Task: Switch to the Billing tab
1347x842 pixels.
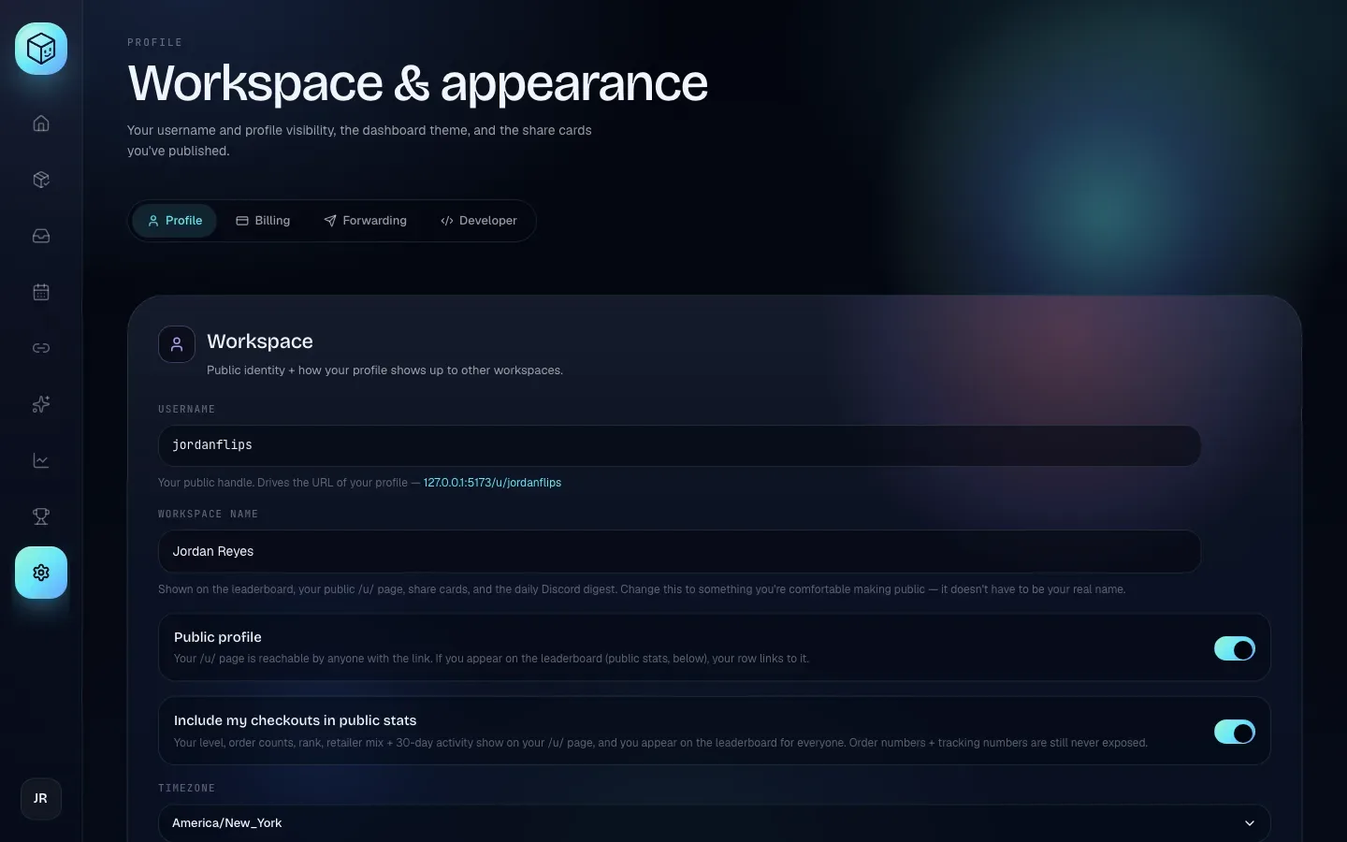Action: click(263, 221)
